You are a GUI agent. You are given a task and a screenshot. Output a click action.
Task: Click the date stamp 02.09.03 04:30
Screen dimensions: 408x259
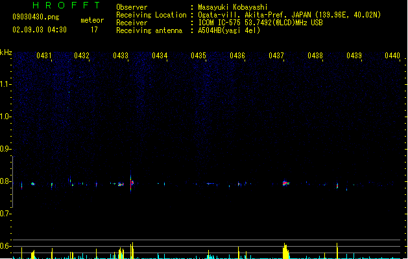40,30
